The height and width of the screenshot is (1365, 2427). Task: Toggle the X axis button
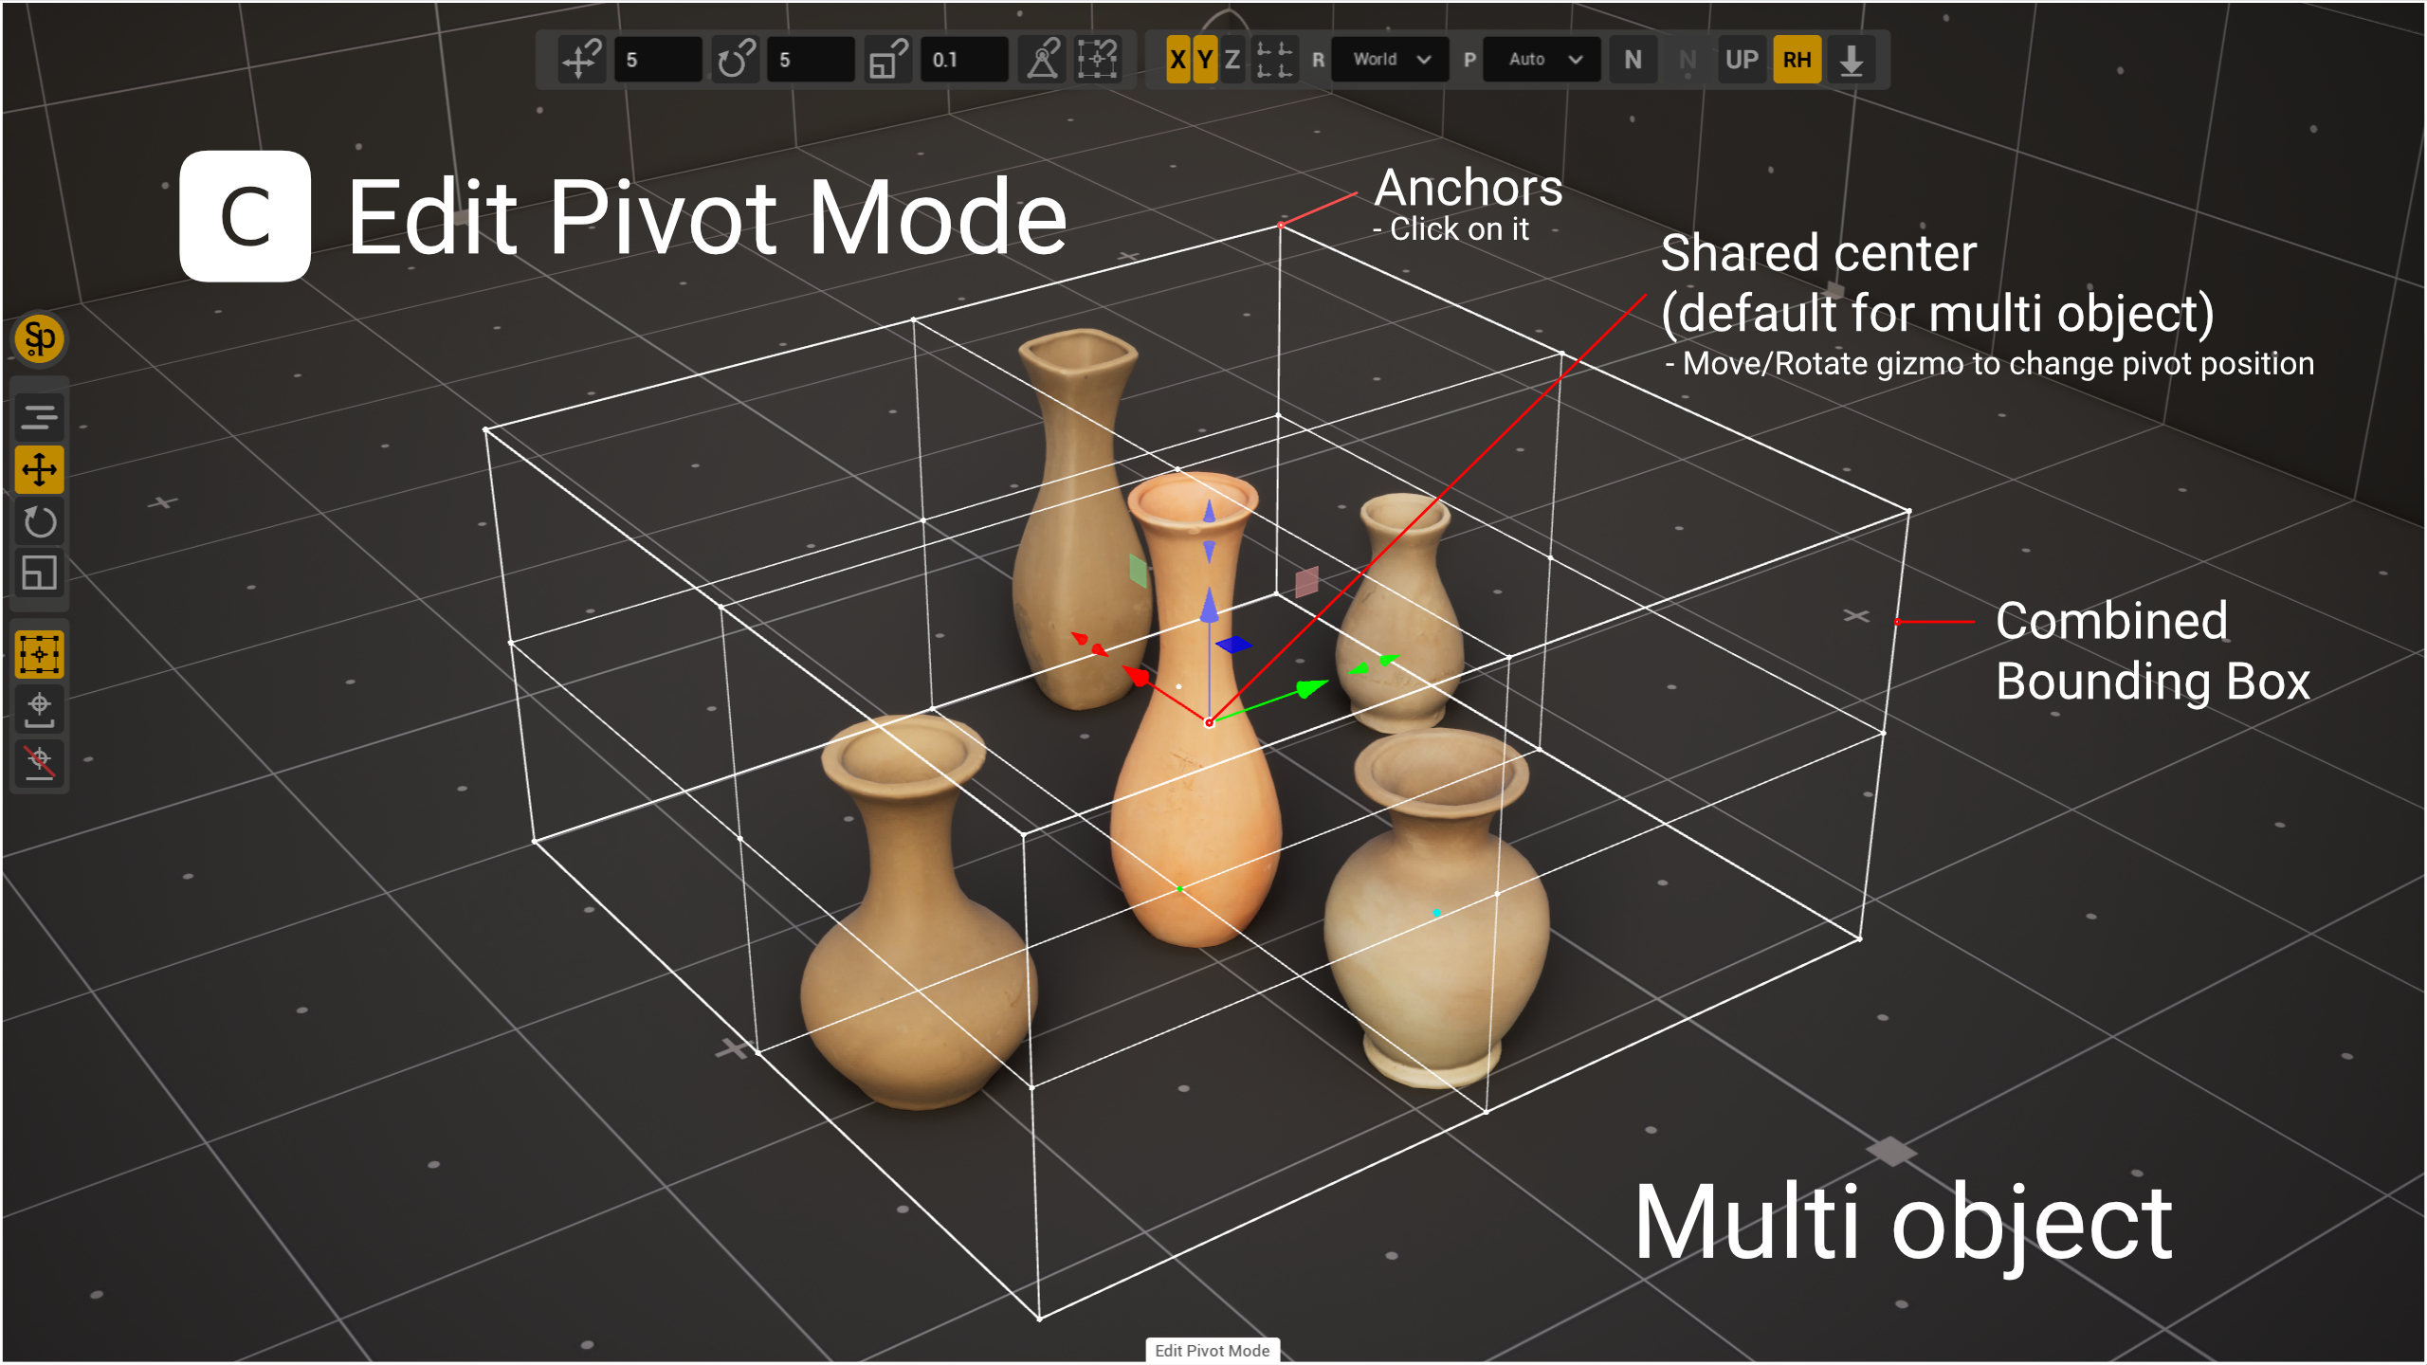tap(1177, 60)
